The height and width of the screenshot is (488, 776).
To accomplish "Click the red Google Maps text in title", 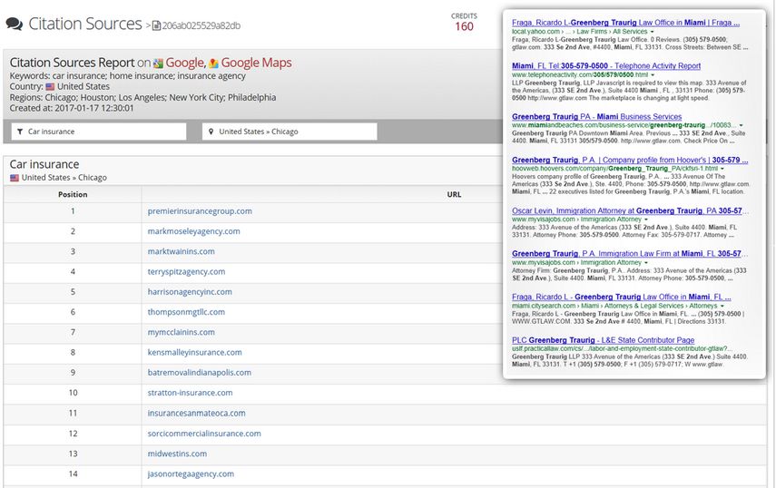I will pyautogui.click(x=256, y=63).
